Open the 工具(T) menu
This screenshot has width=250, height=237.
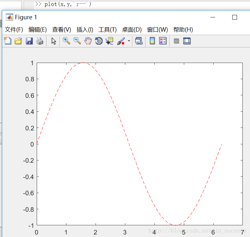click(x=108, y=30)
